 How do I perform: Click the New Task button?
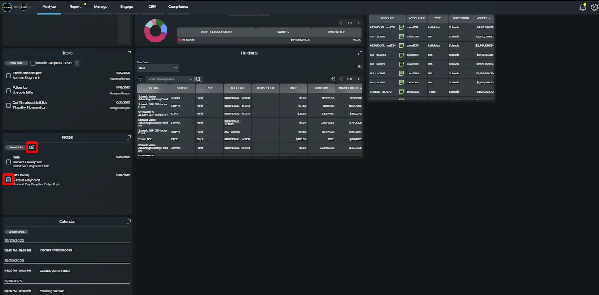tap(16, 63)
